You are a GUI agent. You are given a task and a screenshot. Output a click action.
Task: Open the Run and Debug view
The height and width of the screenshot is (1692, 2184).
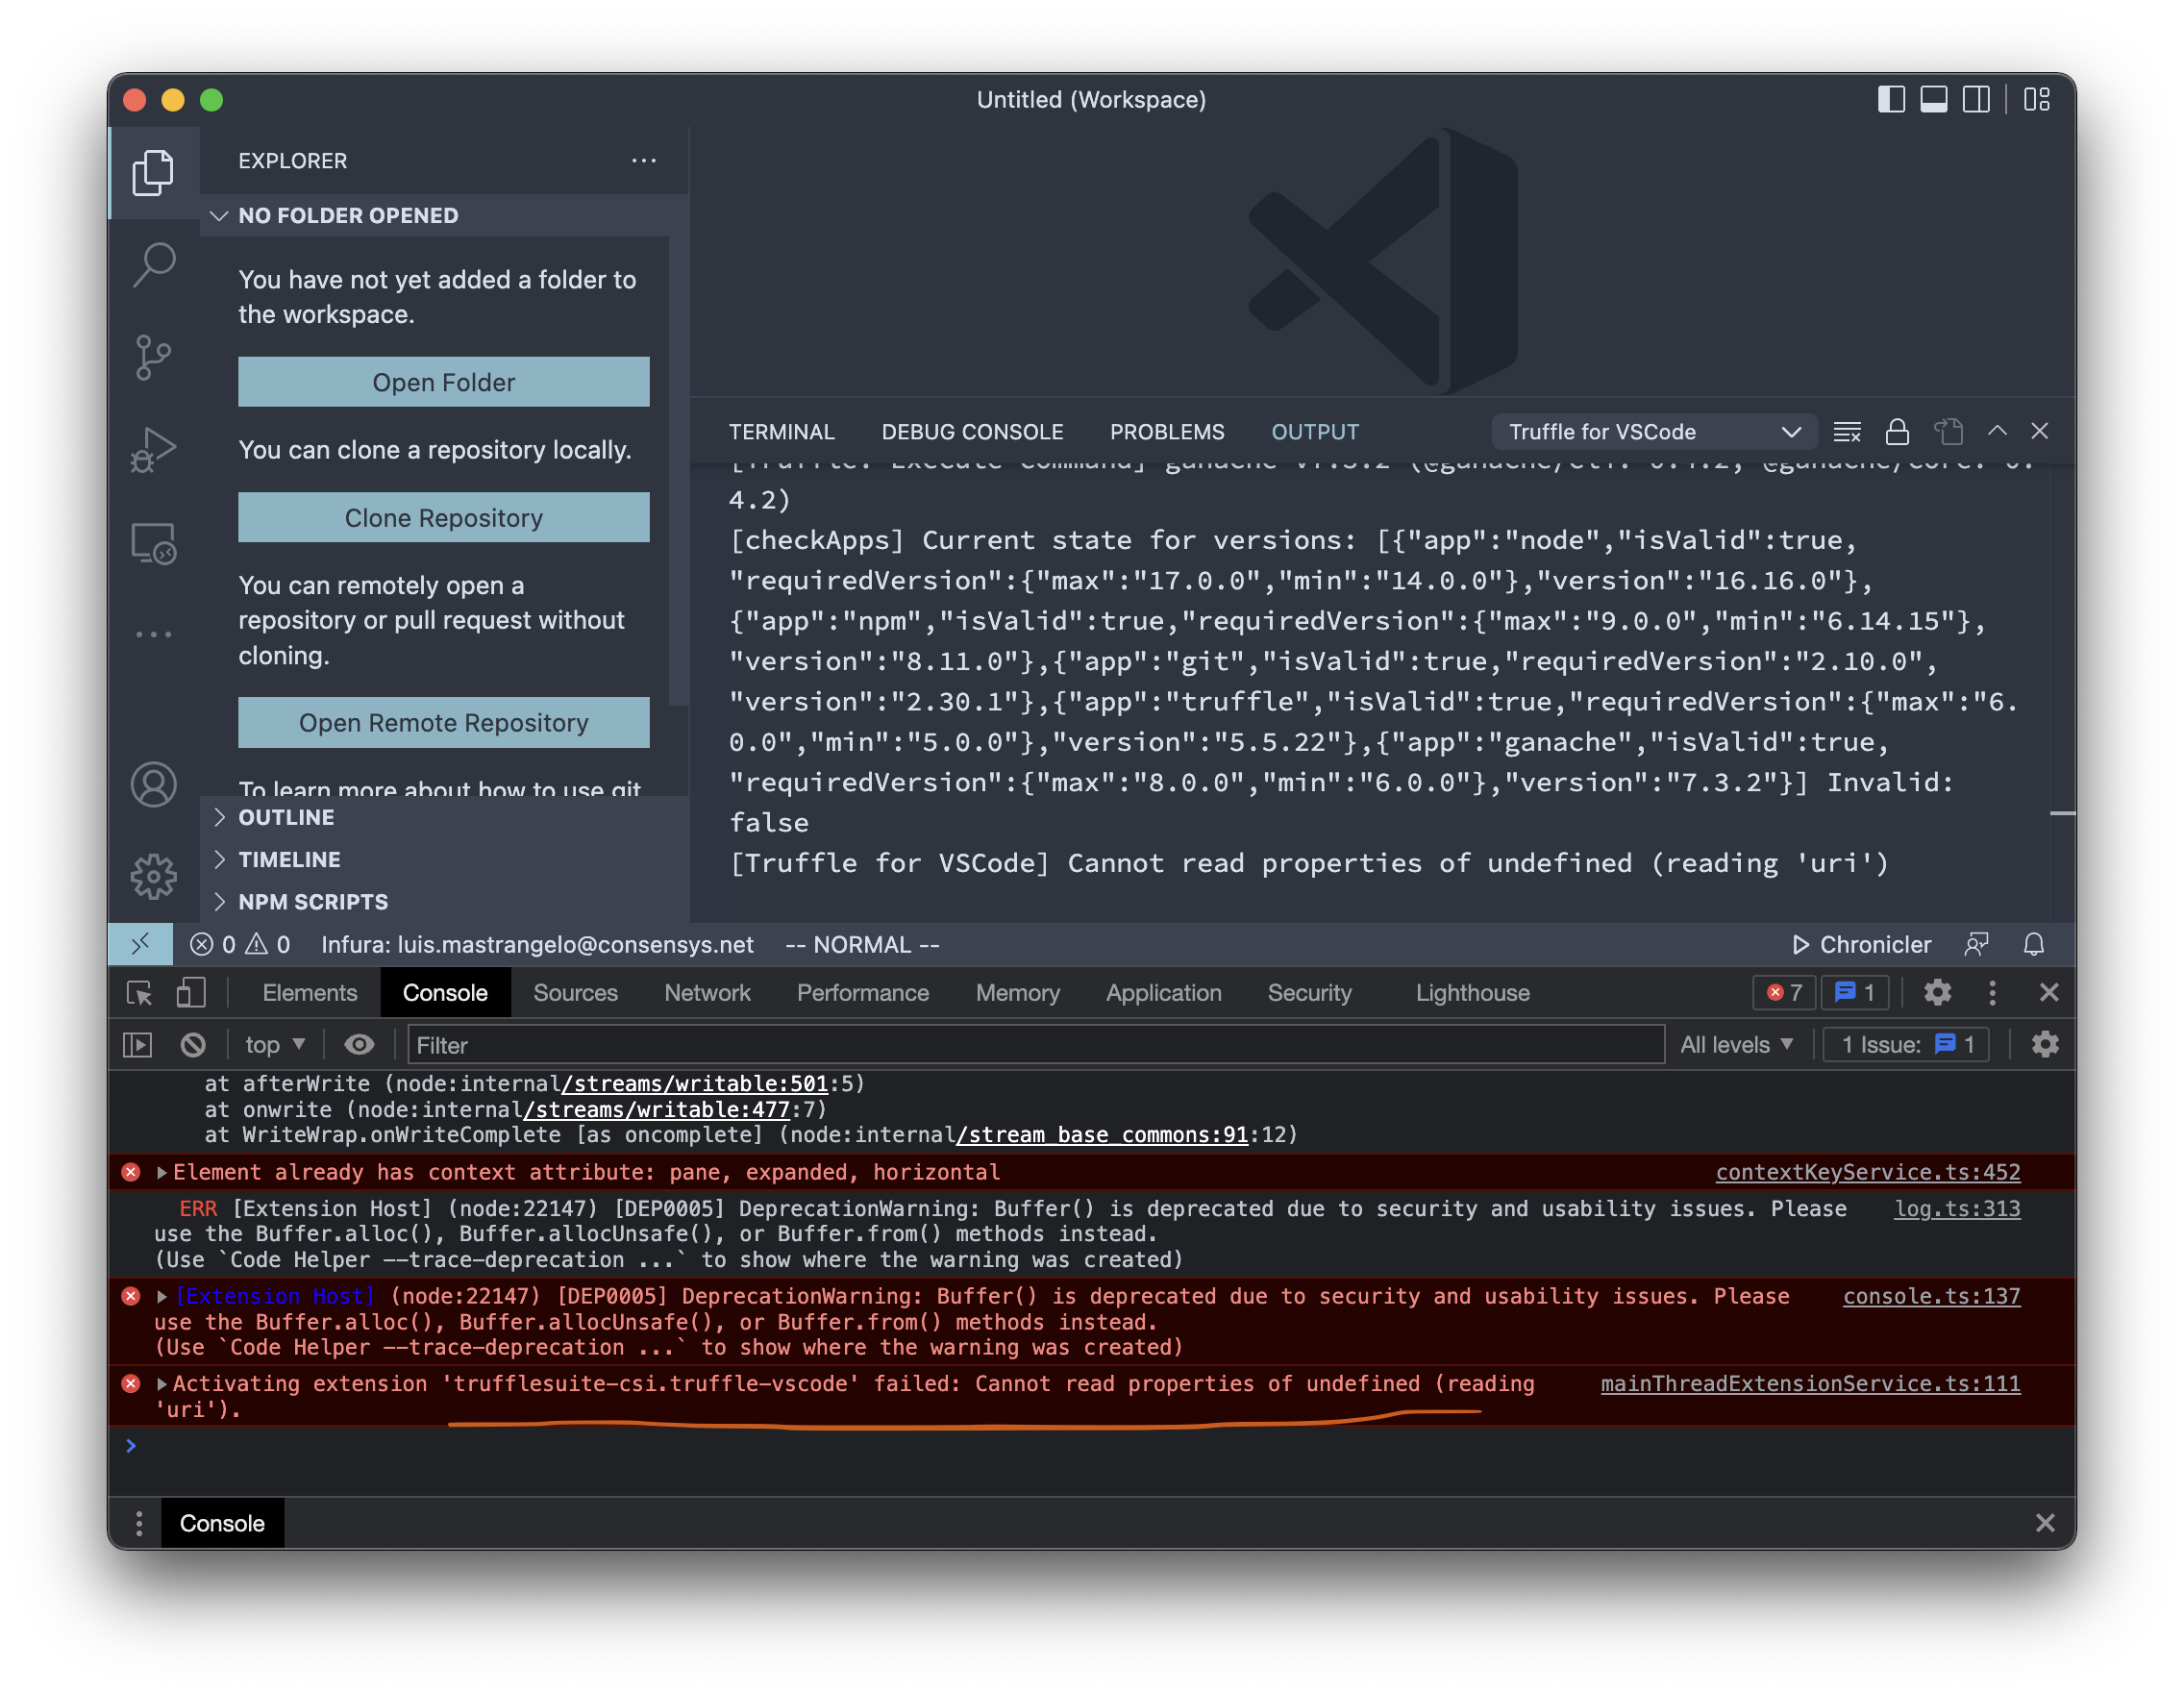click(153, 449)
